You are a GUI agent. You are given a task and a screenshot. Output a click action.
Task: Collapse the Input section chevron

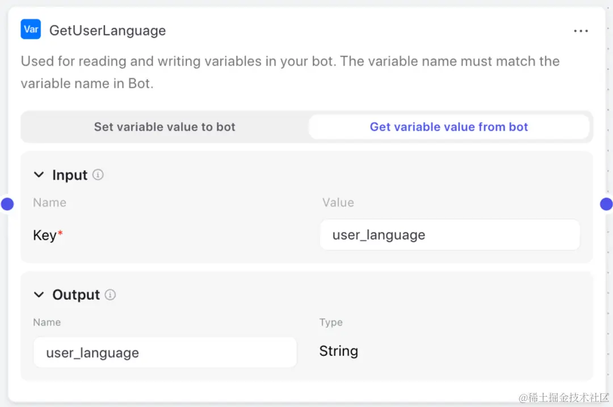[39, 175]
